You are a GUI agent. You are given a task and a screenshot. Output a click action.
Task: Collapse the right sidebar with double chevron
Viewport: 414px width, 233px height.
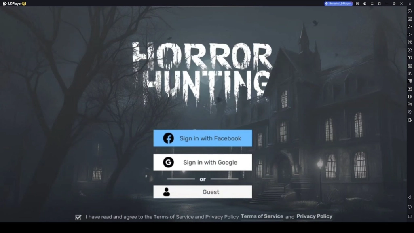point(410,4)
